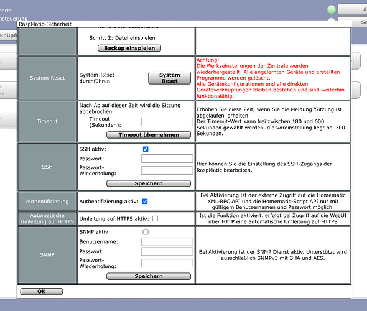The image size is (367, 311).
Task: Focus the SNMP Benutzername field
Action: point(167,242)
